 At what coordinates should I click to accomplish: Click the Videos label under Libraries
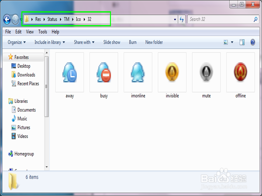click(23, 136)
